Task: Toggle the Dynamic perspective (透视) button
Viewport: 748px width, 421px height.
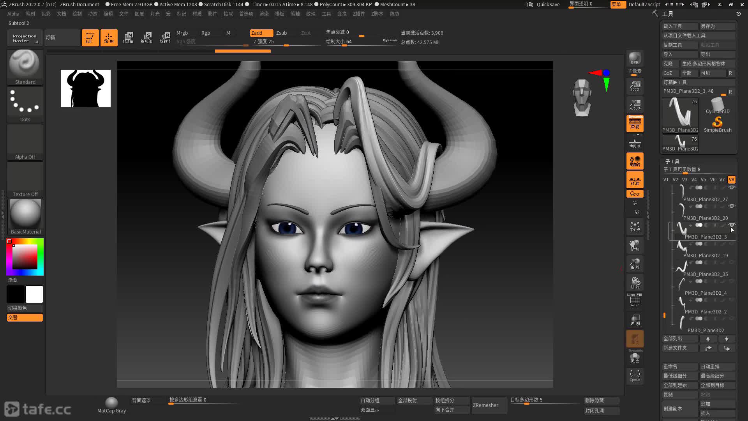Action: (635, 123)
